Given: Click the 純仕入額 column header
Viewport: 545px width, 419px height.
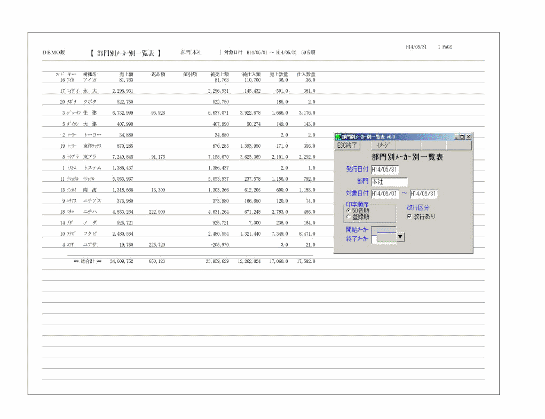Looking at the screenshot, I should point(251,74).
